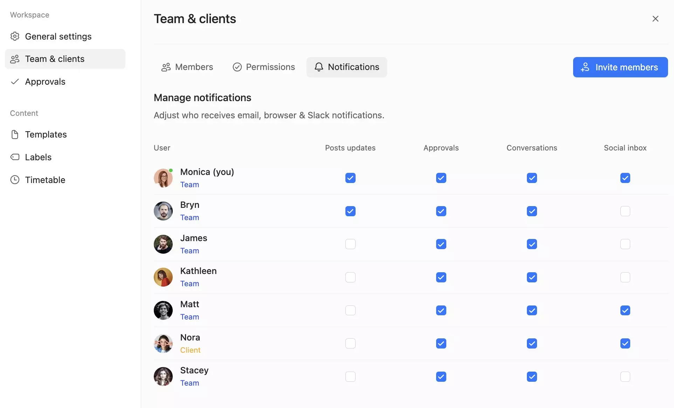Enable Social inbox for James
The width and height of the screenshot is (674, 408).
click(625, 244)
